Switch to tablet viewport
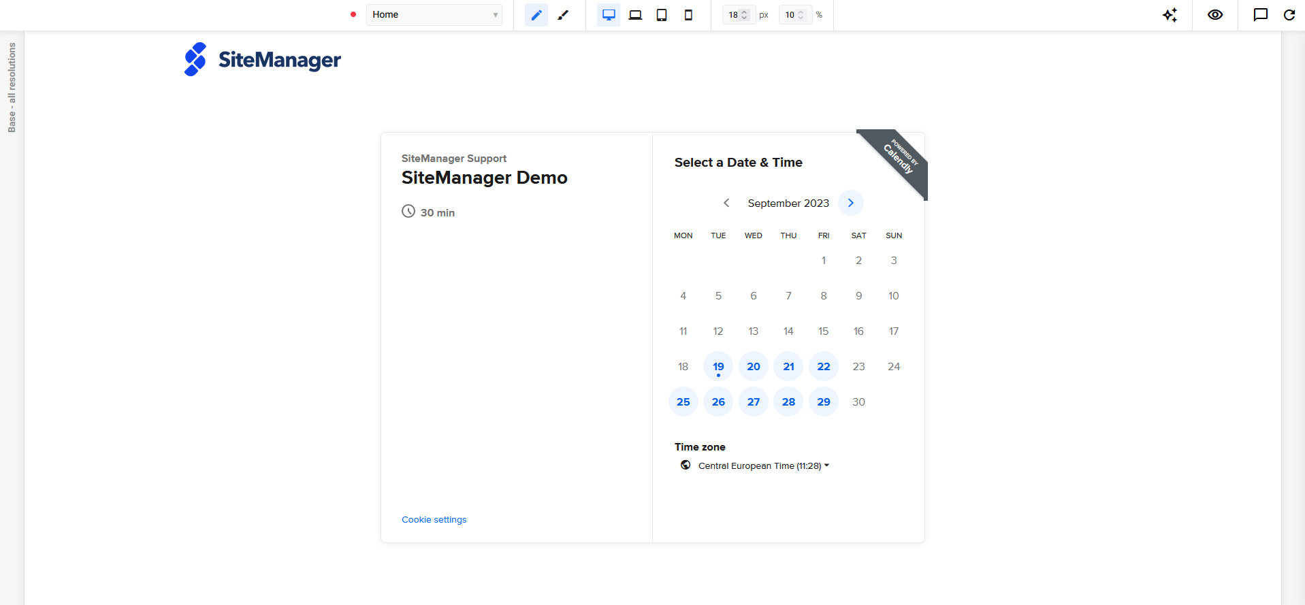The height and width of the screenshot is (605, 1305). [662, 15]
